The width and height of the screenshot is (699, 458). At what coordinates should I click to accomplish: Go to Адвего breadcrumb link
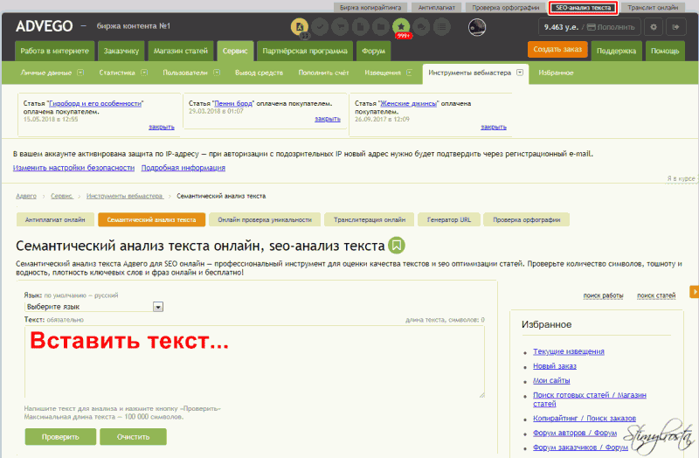coord(26,196)
